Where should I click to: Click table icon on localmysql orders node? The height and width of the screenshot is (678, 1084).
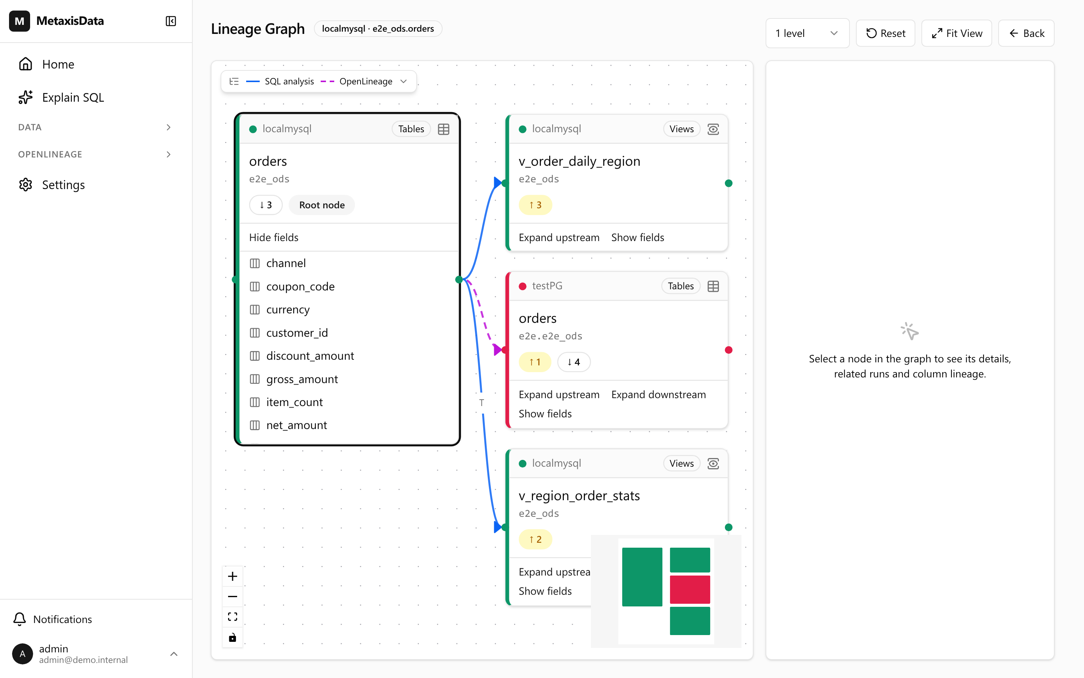pyautogui.click(x=443, y=129)
